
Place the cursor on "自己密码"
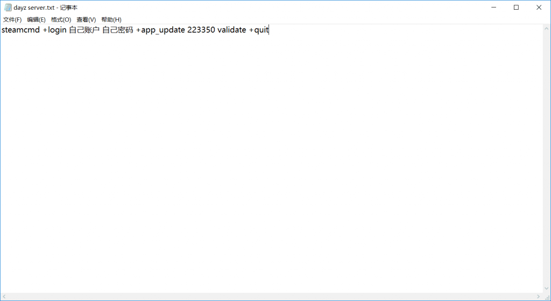click(x=118, y=30)
